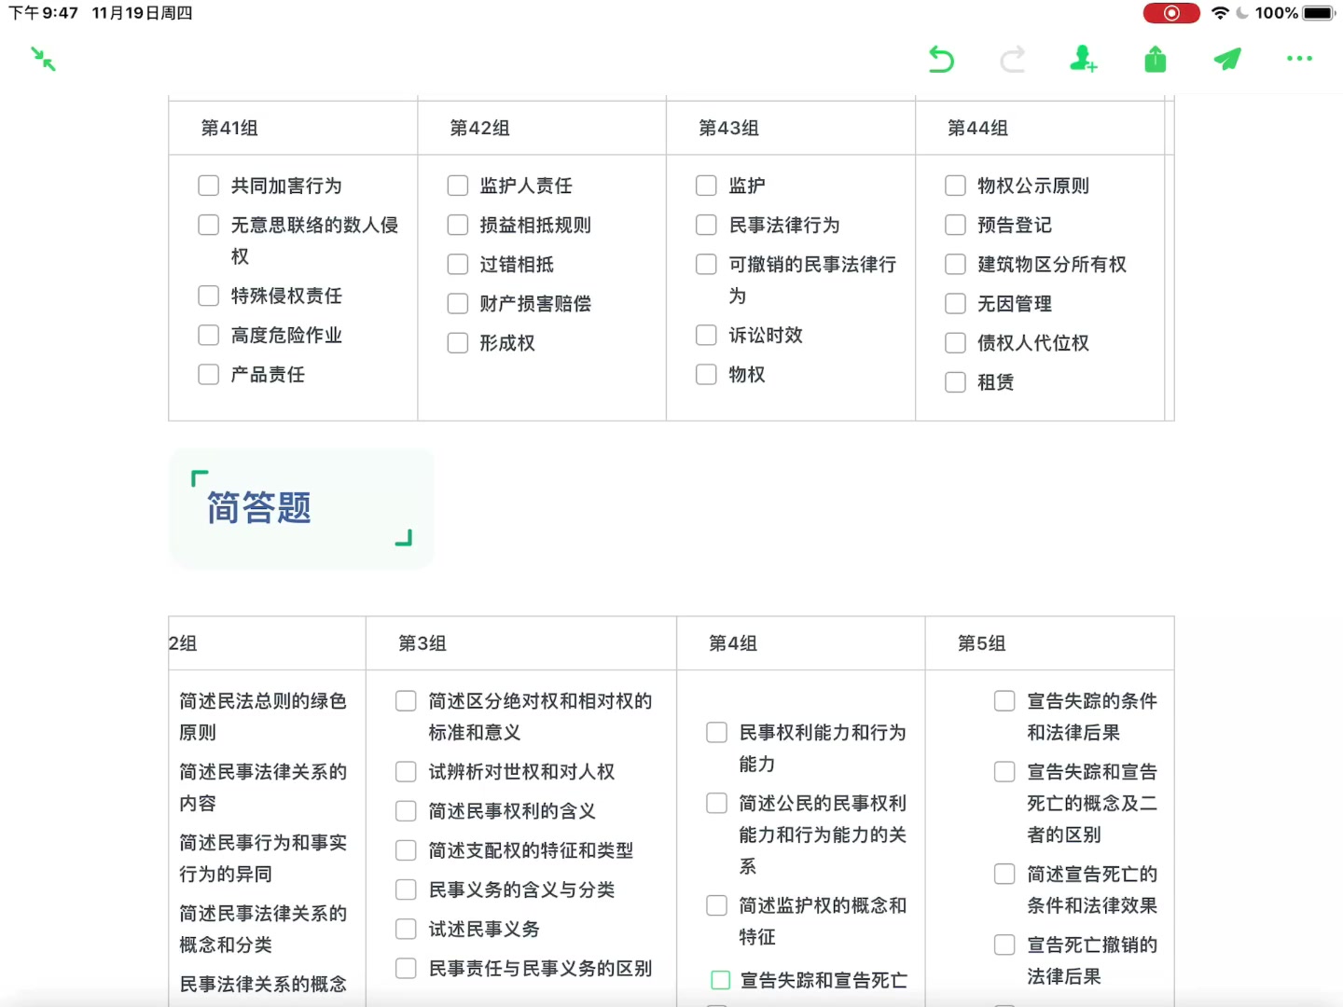The image size is (1343, 1007).
Task: Tap the text 简述民事行为和事实行为的异同
Action: point(263,858)
